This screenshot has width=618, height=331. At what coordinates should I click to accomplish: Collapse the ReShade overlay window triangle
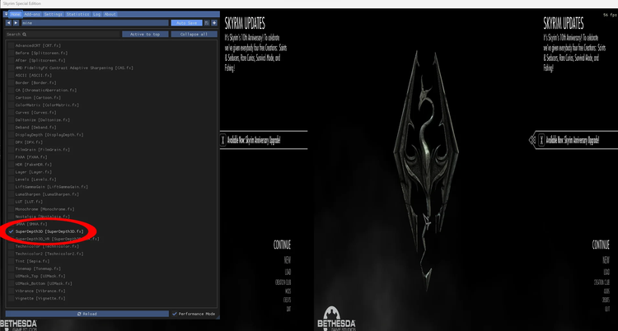(6, 14)
